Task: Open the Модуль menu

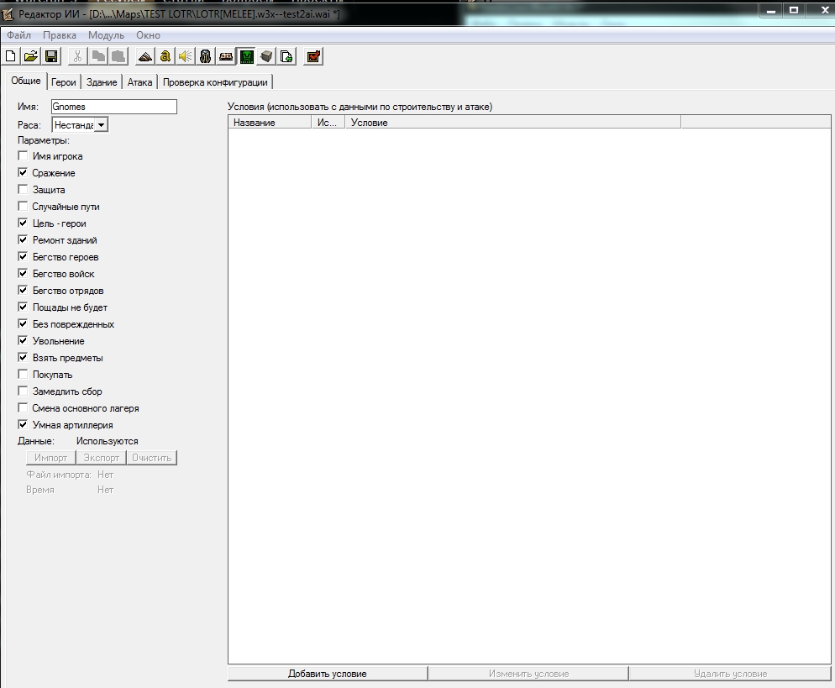Action: tap(106, 35)
